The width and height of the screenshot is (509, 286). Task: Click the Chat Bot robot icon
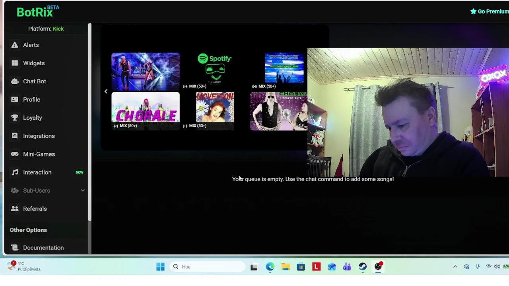(15, 81)
